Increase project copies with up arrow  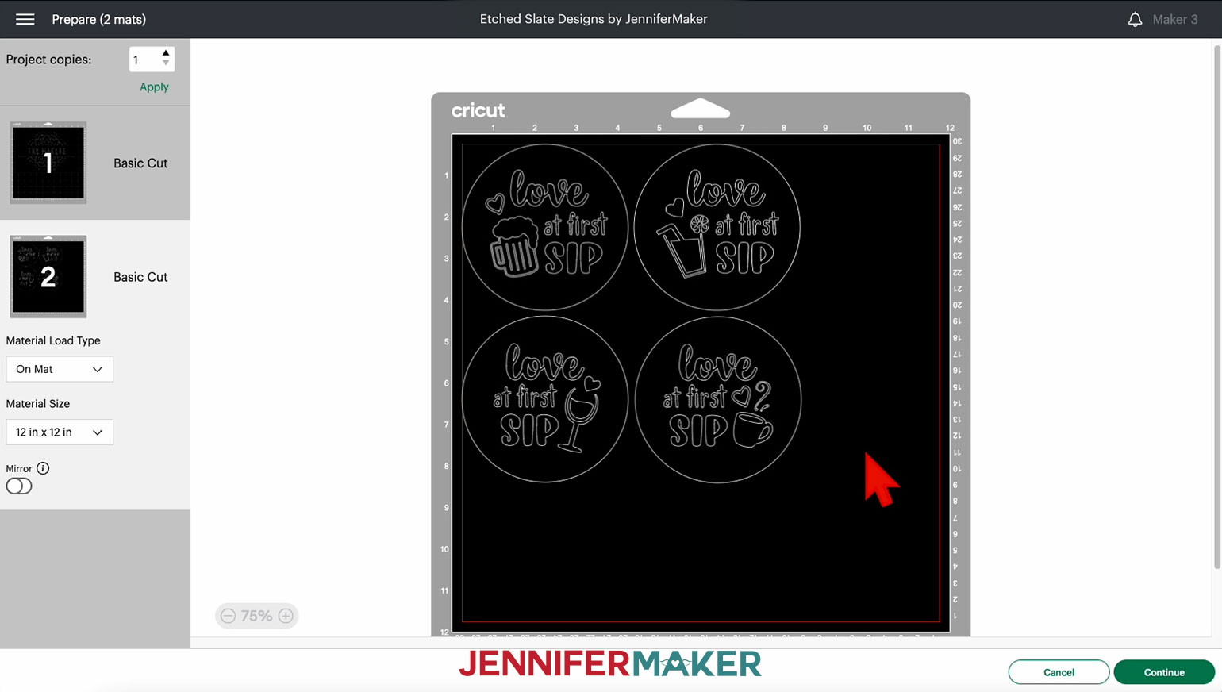tap(166, 53)
